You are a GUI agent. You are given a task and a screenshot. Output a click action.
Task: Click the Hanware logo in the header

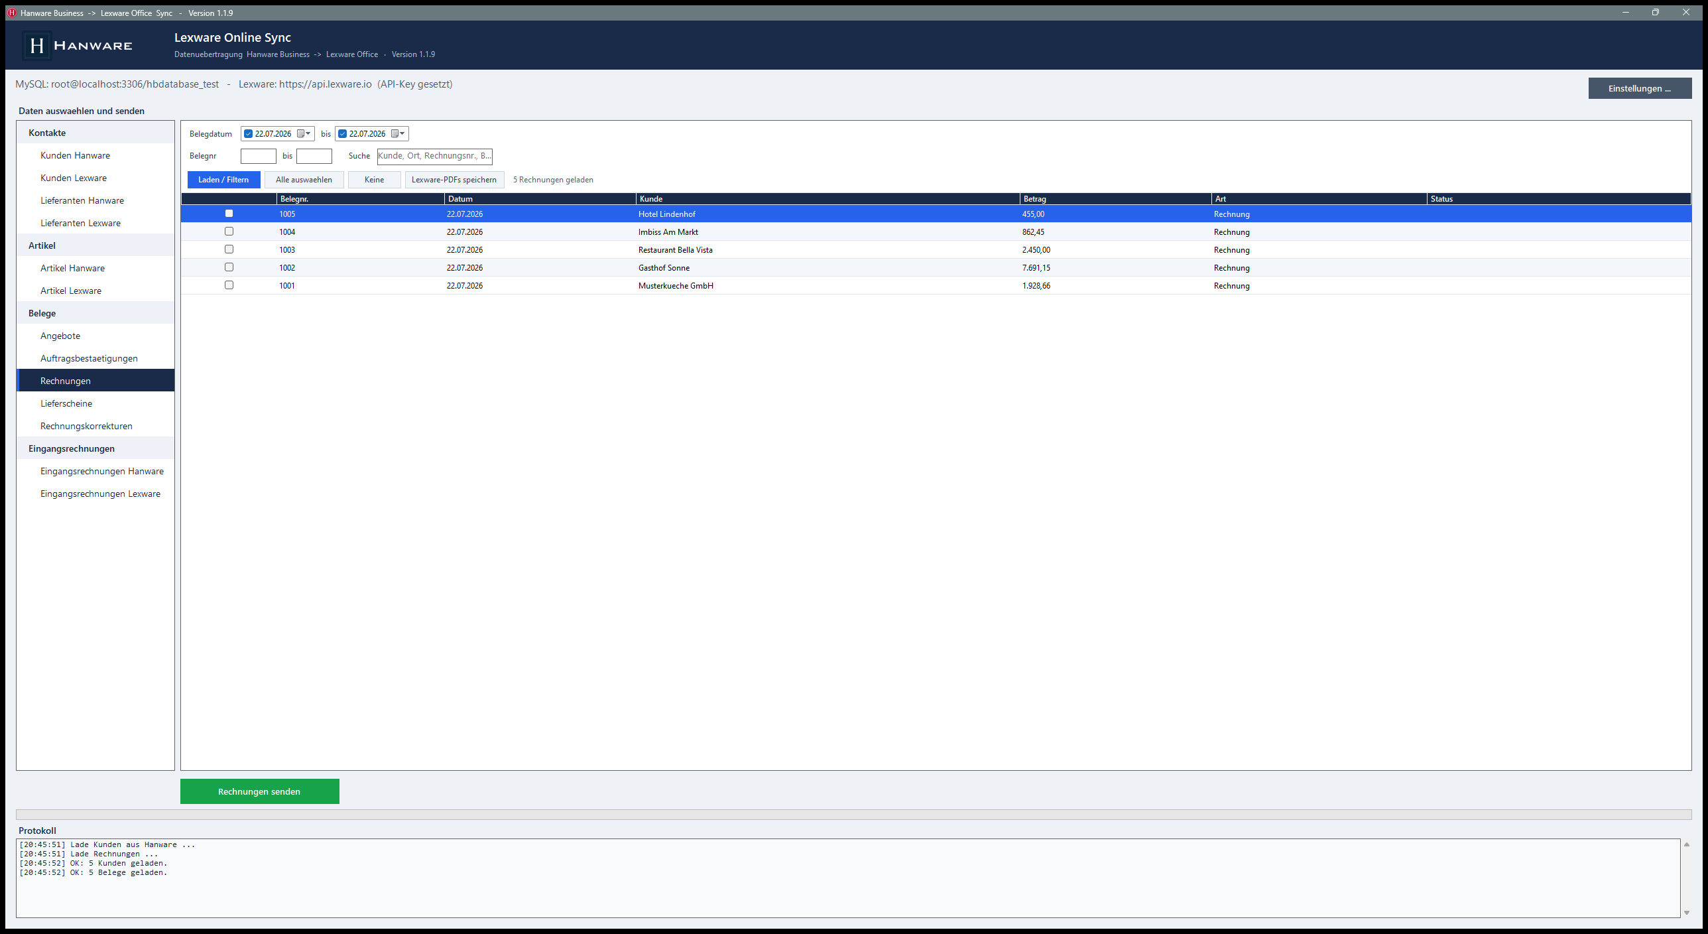click(78, 45)
